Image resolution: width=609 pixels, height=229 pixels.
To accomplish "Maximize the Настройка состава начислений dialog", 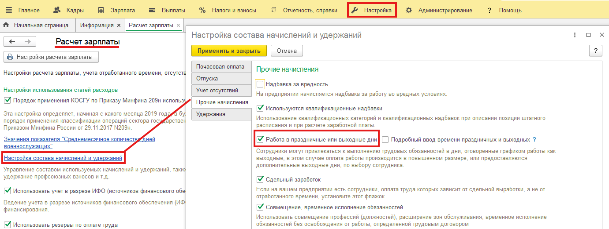I will [x=588, y=35].
